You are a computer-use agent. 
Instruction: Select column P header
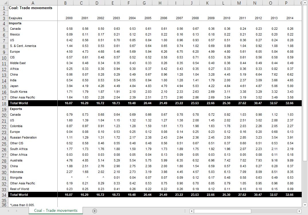tap(286, 3)
